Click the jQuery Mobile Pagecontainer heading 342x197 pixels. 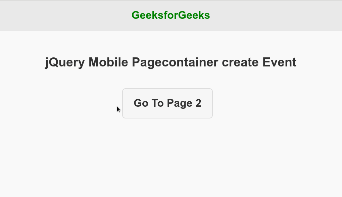170,62
